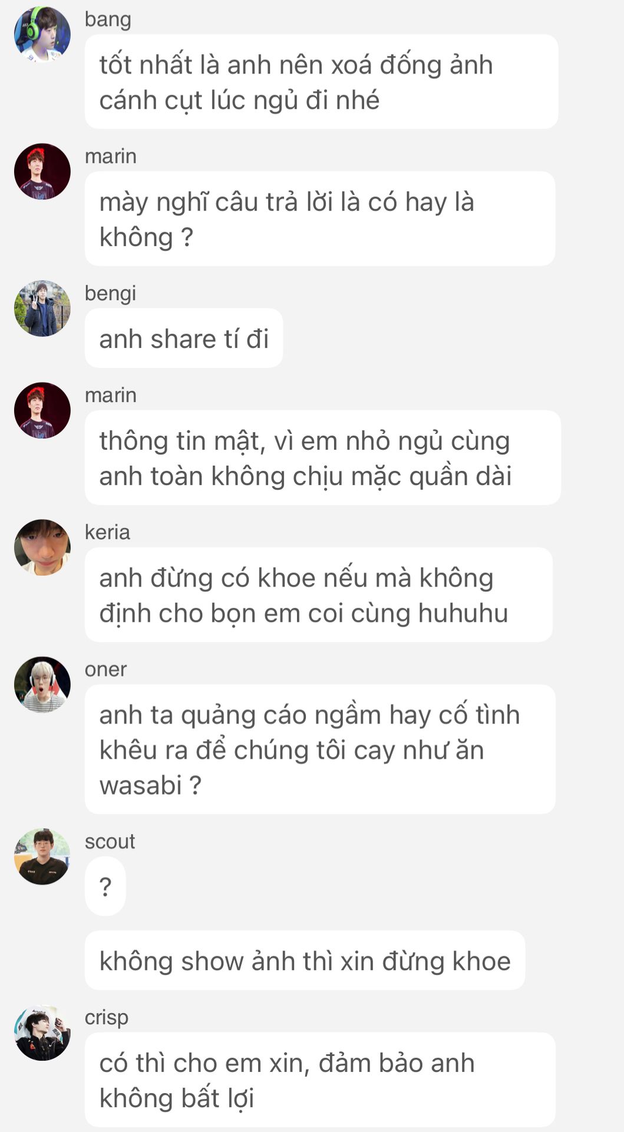Select 'không show ảnh thì xin đừng khoe' bubble
Screen dimensions: 624x1132
click(305, 960)
